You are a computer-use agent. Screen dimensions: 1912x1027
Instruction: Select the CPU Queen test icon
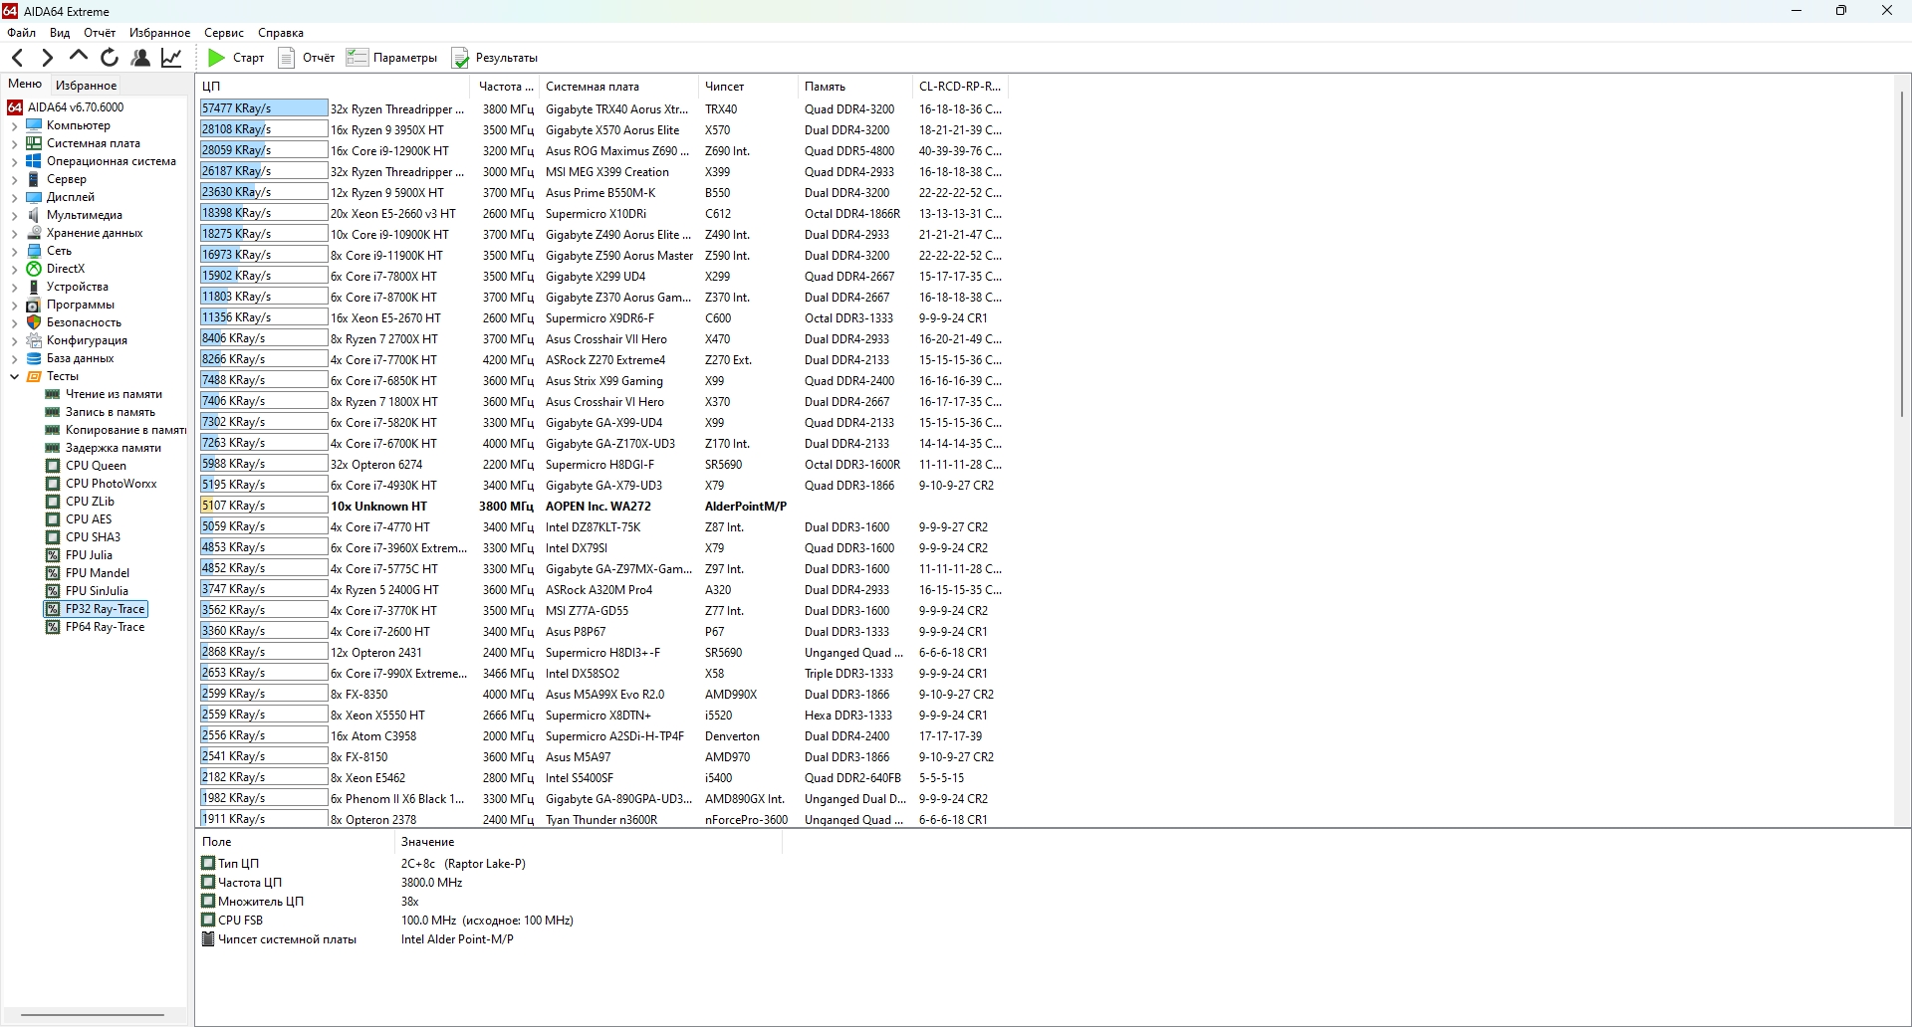click(x=53, y=466)
